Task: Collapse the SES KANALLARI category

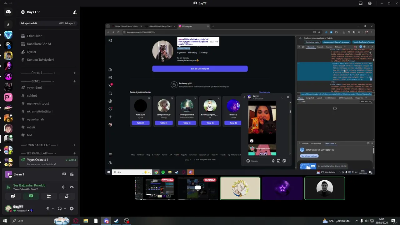Action: [x=39, y=153]
